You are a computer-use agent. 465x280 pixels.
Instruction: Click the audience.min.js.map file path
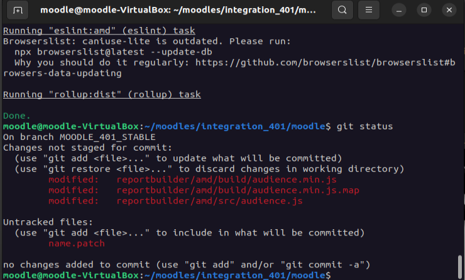(x=238, y=190)
